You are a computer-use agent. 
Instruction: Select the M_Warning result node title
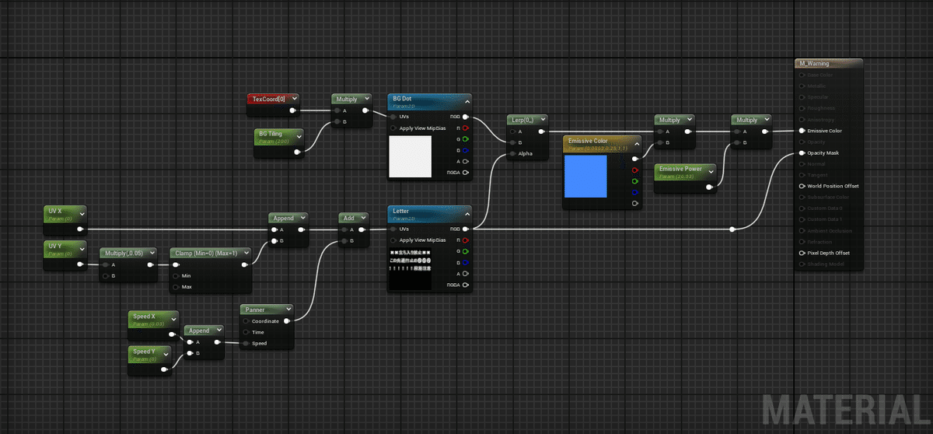tap(813, 63)
